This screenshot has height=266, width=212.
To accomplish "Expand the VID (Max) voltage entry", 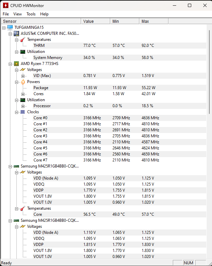I will coord(23,76).
